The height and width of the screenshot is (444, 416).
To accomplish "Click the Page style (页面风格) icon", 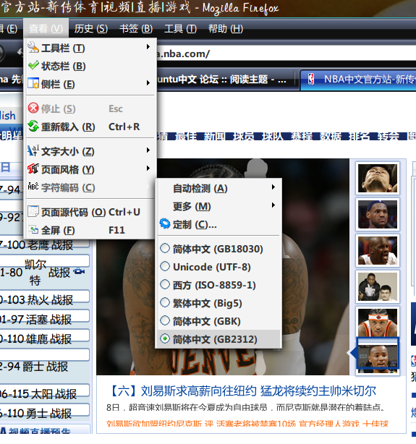I will [33, 169].
